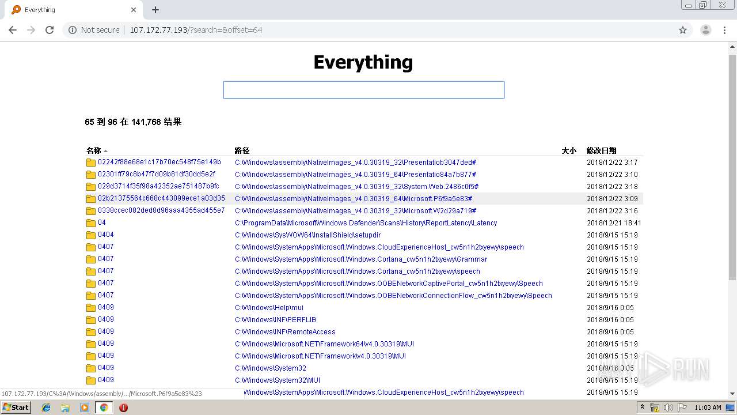Open media player taskbar icon
The height and width of the screenshot is (415, 737).
coord(85,408)
